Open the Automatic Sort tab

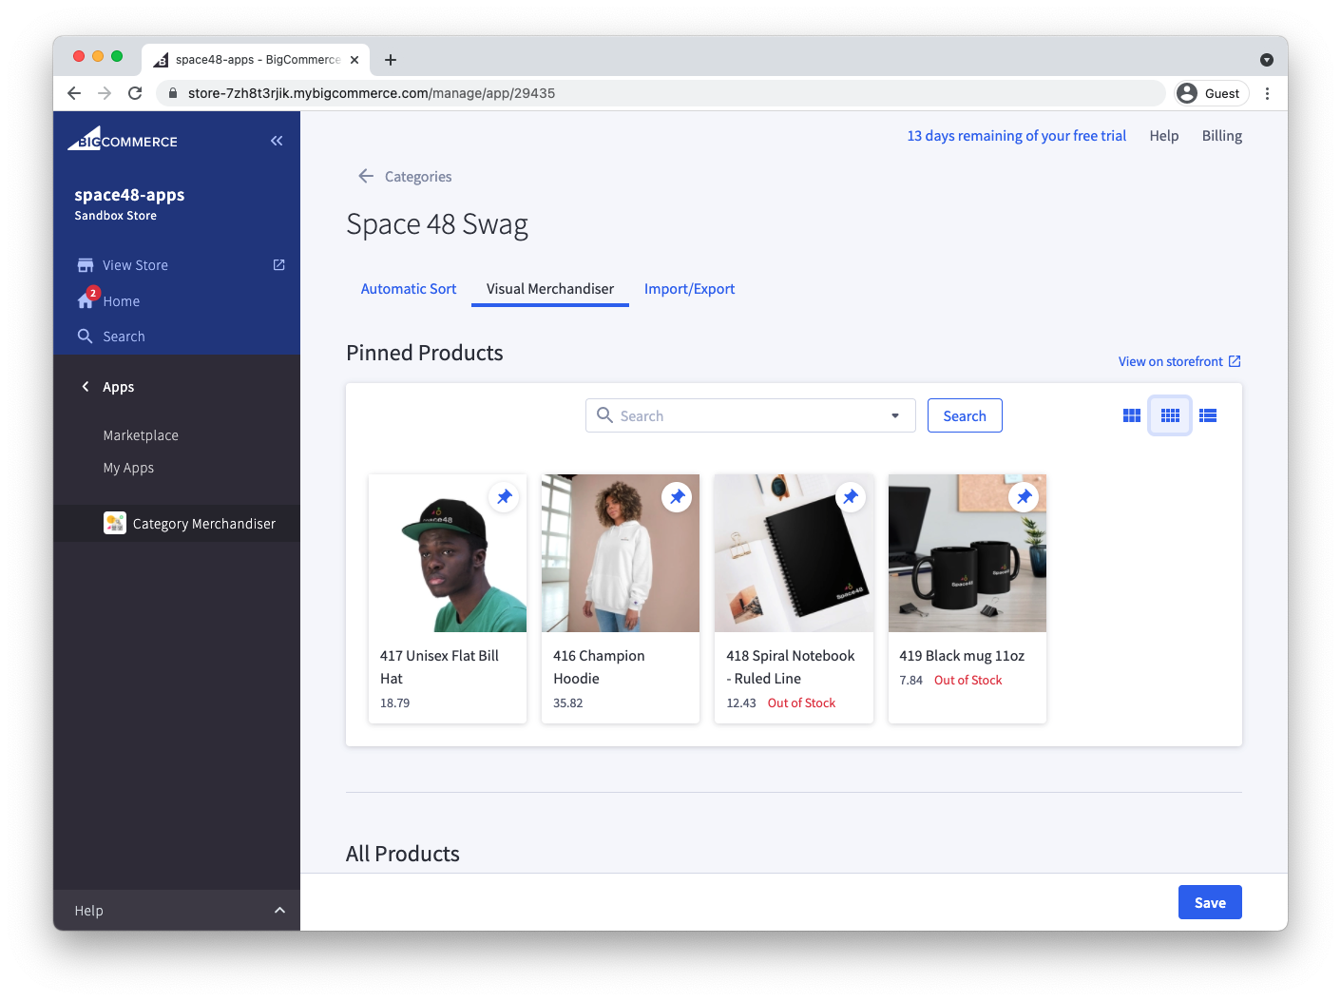409,289
